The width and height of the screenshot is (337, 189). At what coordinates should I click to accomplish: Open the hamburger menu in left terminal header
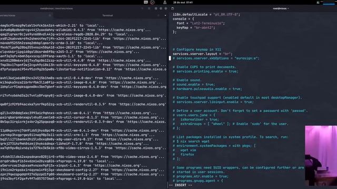click(x=149, y=8)
